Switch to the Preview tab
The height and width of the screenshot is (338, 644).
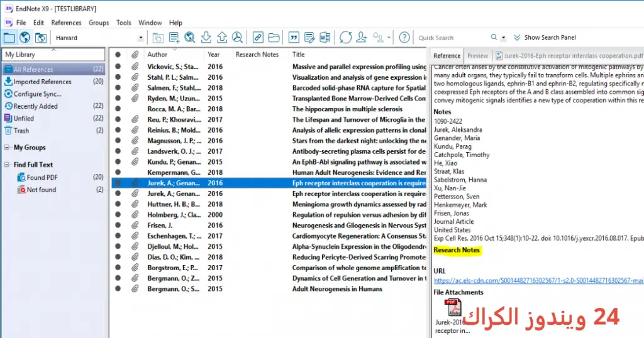[478, 56]
